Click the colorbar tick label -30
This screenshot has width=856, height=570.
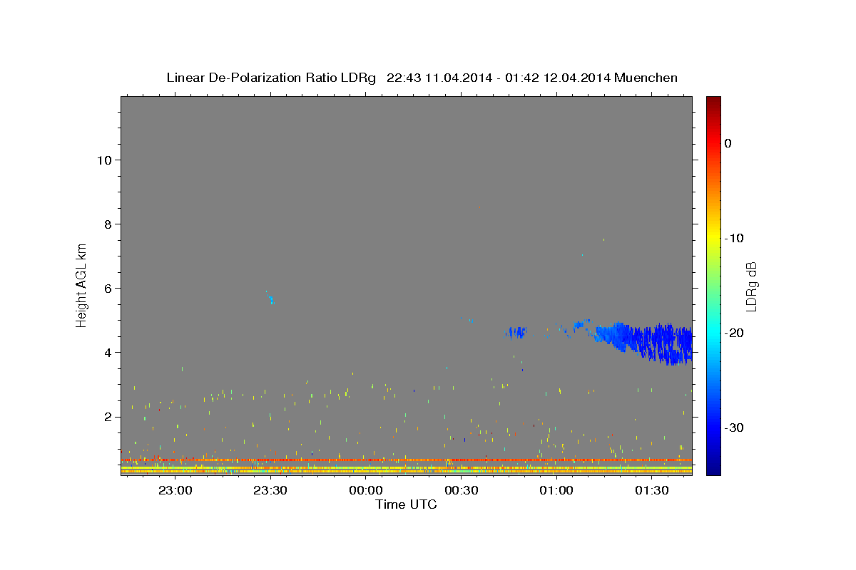click(x=734, y=427)
